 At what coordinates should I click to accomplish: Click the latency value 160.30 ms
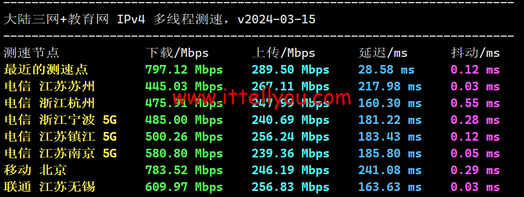pyautogui.click(x=390, y=103)
